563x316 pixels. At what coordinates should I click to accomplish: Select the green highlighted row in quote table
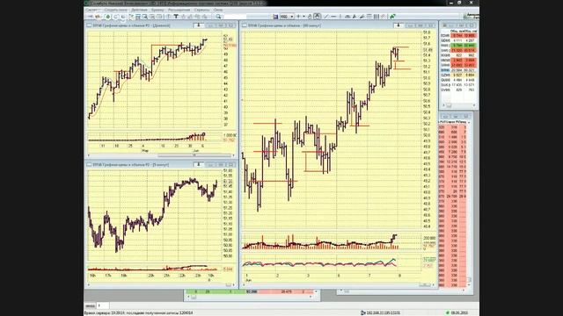pos(457,46)
